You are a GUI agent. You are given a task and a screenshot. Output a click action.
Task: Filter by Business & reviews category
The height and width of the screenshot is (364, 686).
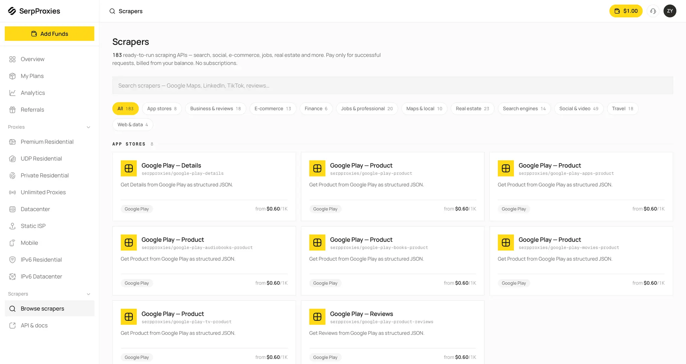[215, 108]
